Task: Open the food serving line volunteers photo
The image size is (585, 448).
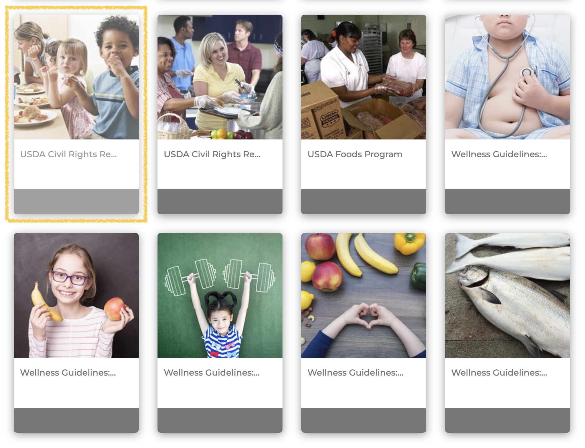Action: coord(220,77)
